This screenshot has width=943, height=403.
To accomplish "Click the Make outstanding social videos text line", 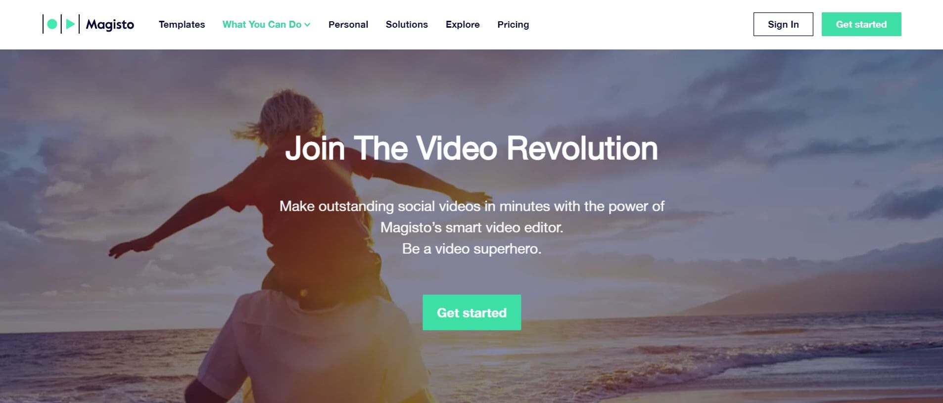I will pyautogui.click(x=471, y=206).
